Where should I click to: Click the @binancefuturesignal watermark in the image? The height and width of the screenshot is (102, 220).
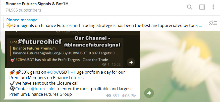92,45
